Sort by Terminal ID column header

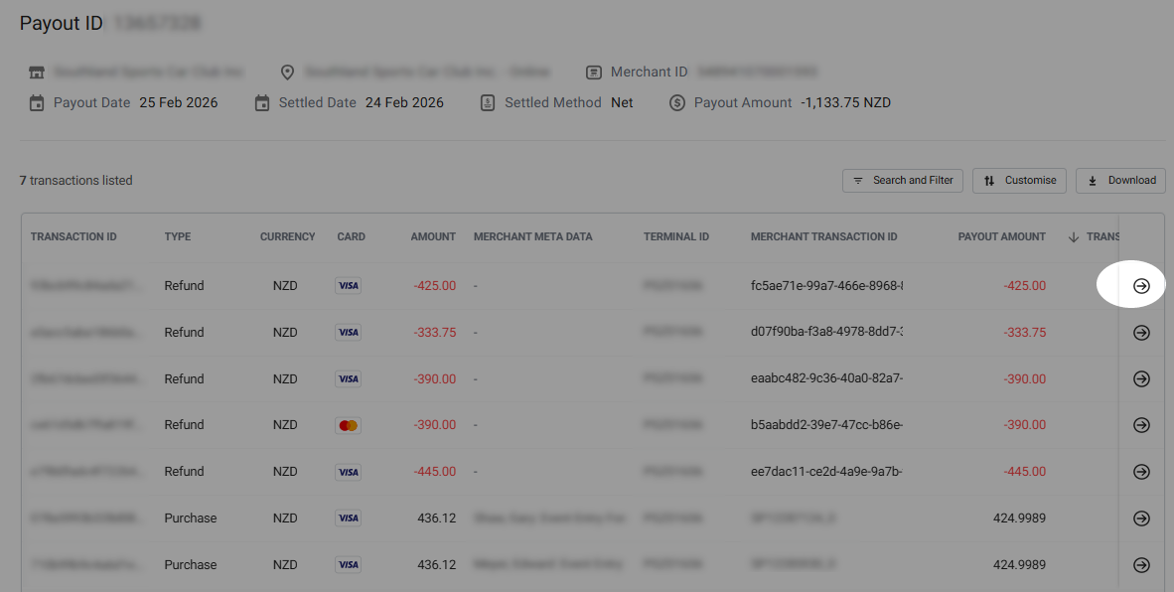(676, 236)
